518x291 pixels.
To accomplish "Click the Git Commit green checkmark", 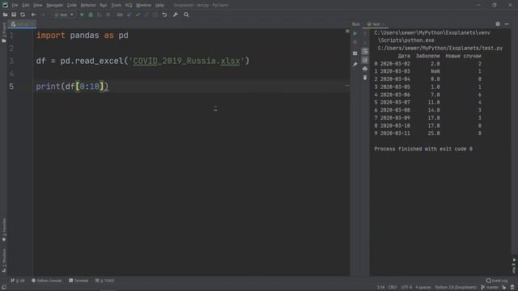I will [138, 15].
